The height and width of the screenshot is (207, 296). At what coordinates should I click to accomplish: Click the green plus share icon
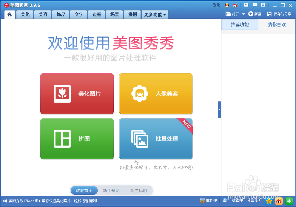289,201
